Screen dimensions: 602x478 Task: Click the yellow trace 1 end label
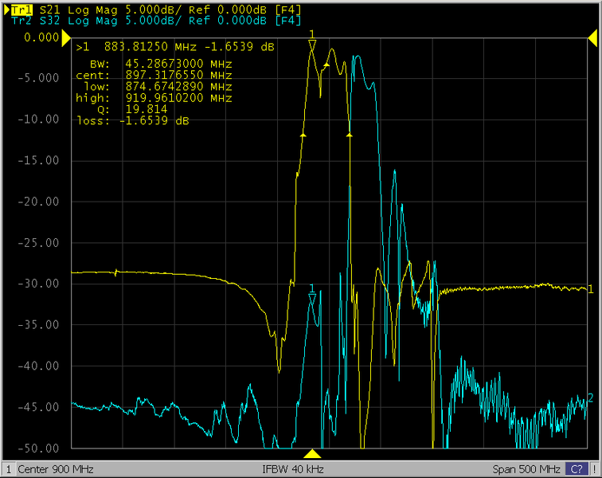(590, 289)
